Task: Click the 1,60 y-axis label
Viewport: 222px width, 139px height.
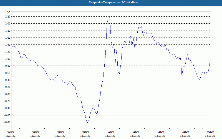Action: [x=8, y=38]
